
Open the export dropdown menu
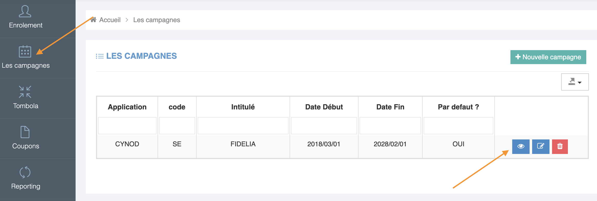coord(575,82)
